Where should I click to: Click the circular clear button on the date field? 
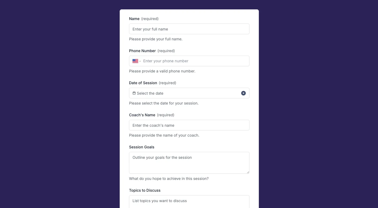[x=243, y=93]
